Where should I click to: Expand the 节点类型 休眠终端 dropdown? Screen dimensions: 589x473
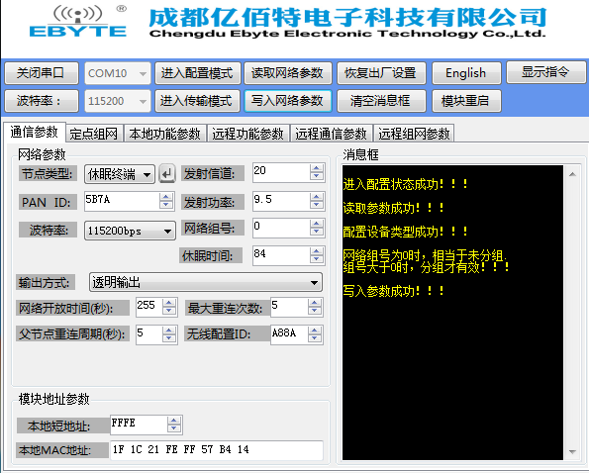pos(120,174)
